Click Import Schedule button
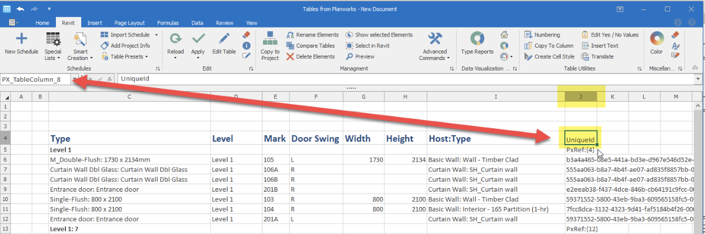 coord(125,35)
